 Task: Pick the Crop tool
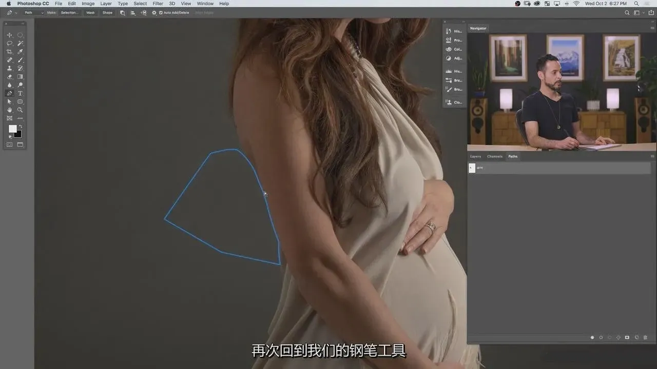[9, 52]
